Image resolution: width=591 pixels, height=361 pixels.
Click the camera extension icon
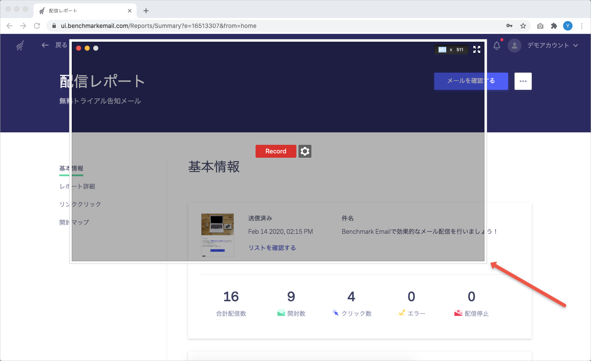click(540, 26)
